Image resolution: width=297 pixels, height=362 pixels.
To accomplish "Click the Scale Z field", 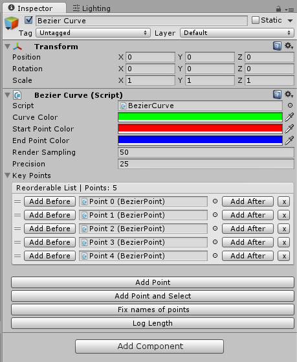I will pyautogui.click(x=269, y=80).
